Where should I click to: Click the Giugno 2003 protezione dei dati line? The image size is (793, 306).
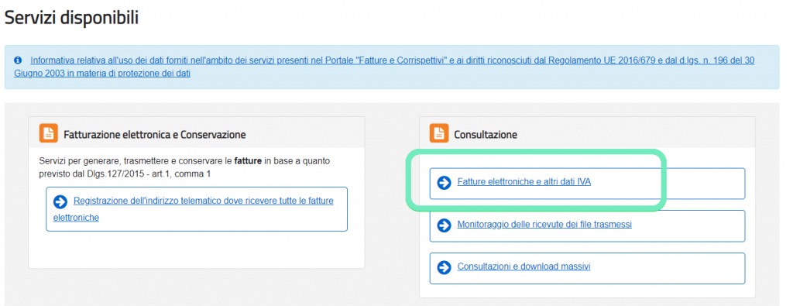102,74
